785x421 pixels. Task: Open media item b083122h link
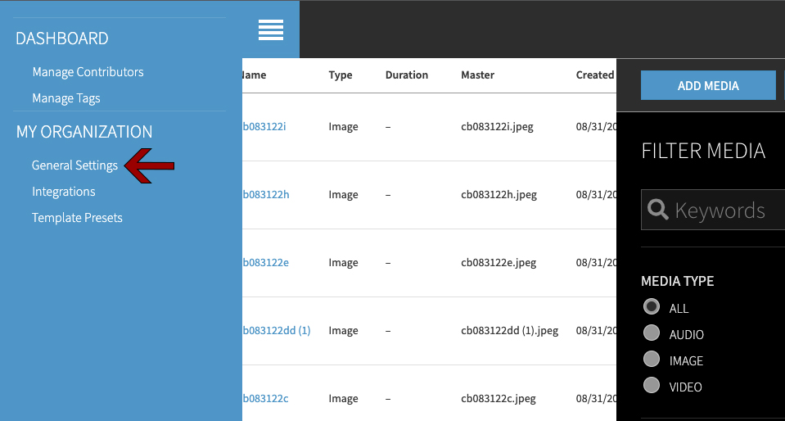[x=266, y=195]
